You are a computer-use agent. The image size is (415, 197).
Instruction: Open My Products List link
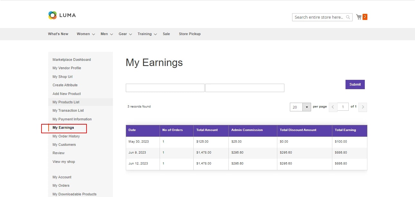[66, 102]
